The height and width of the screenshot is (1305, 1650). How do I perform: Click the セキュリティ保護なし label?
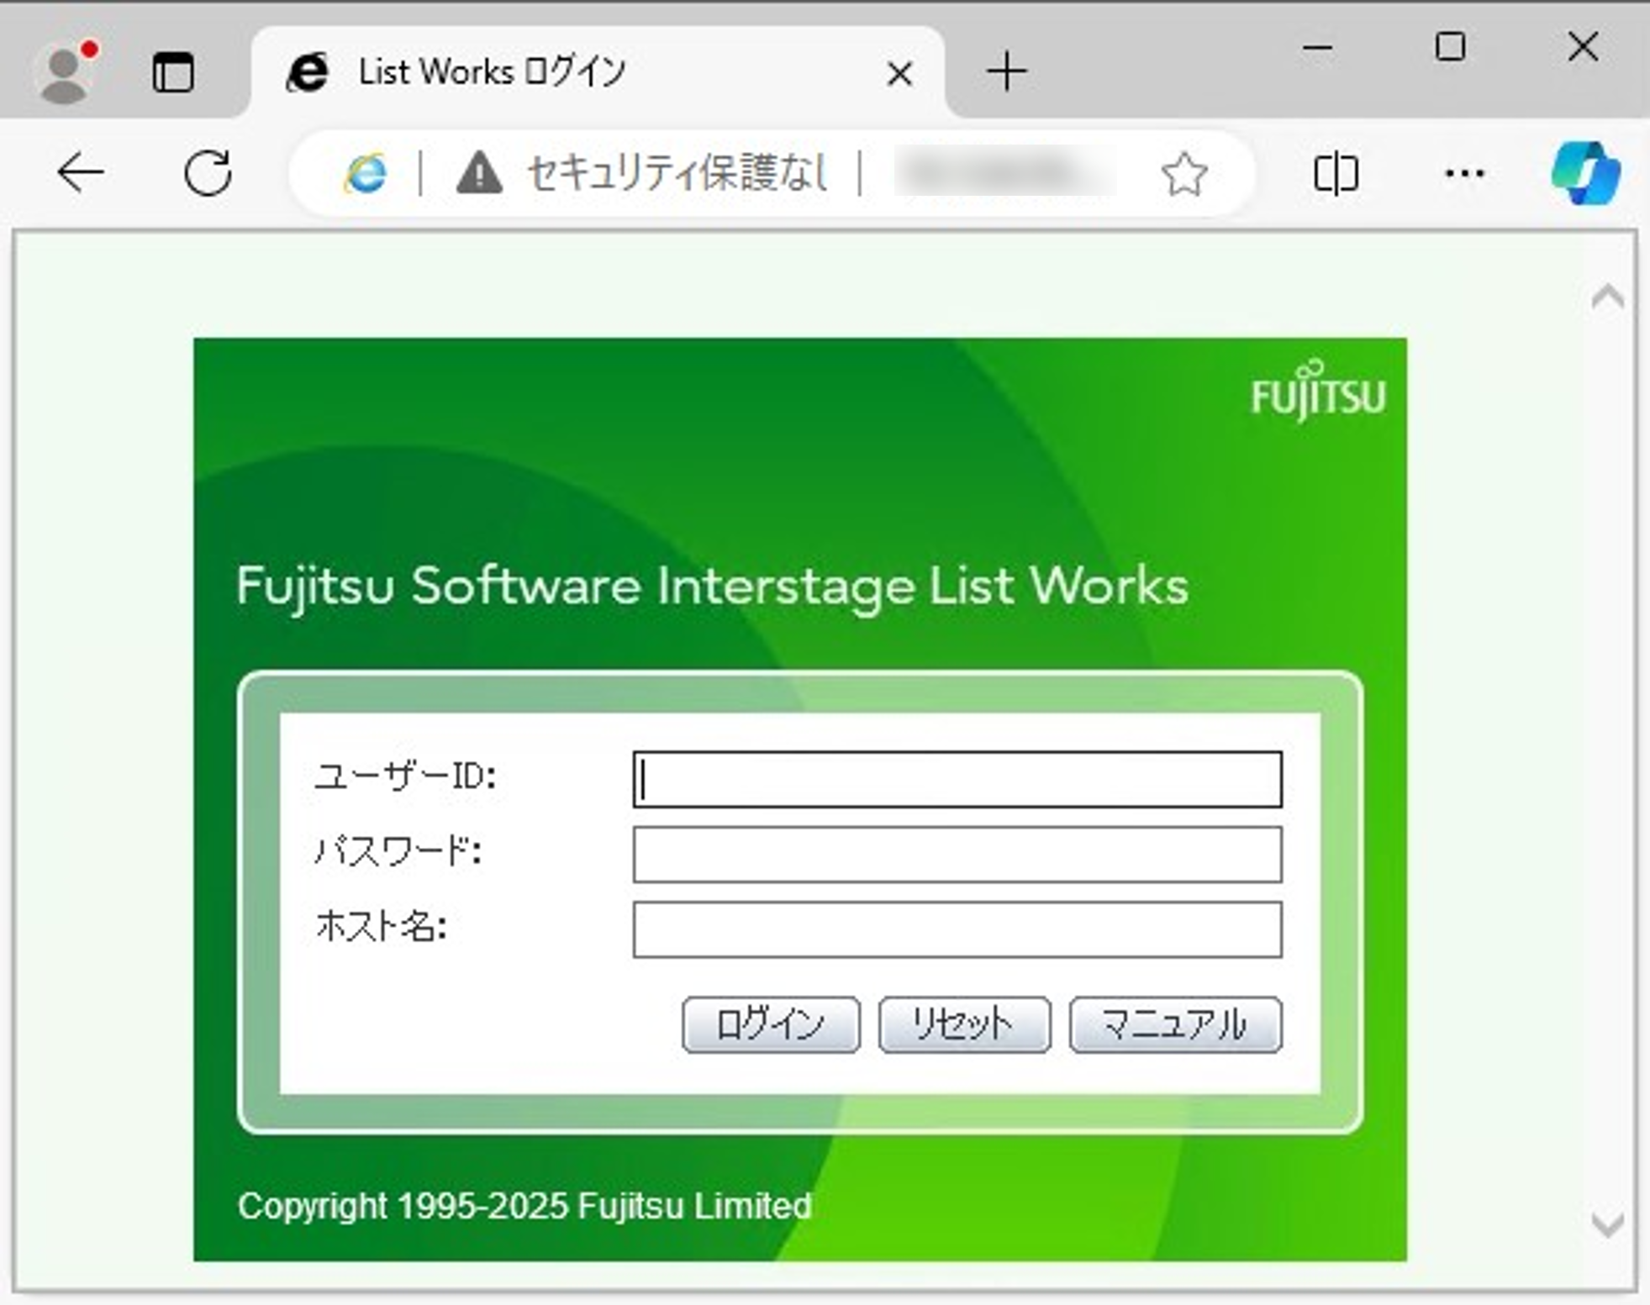click(677, 173)
